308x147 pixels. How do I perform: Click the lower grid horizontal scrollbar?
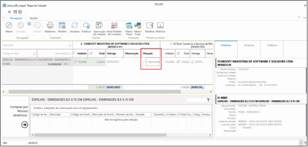point(100,135)
